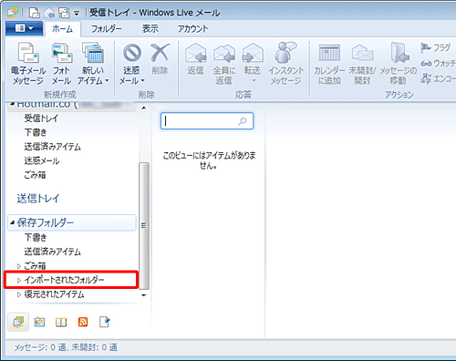Click the 削除 delete icon

click(160, 53)
